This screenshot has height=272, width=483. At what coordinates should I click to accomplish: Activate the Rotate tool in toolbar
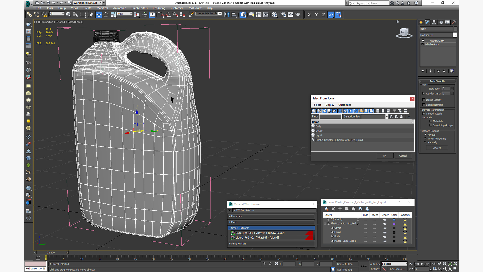106,15
